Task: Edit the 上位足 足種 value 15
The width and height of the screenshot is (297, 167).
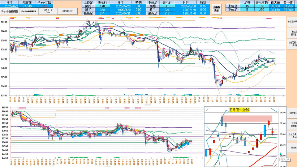Action: [247, 6]
